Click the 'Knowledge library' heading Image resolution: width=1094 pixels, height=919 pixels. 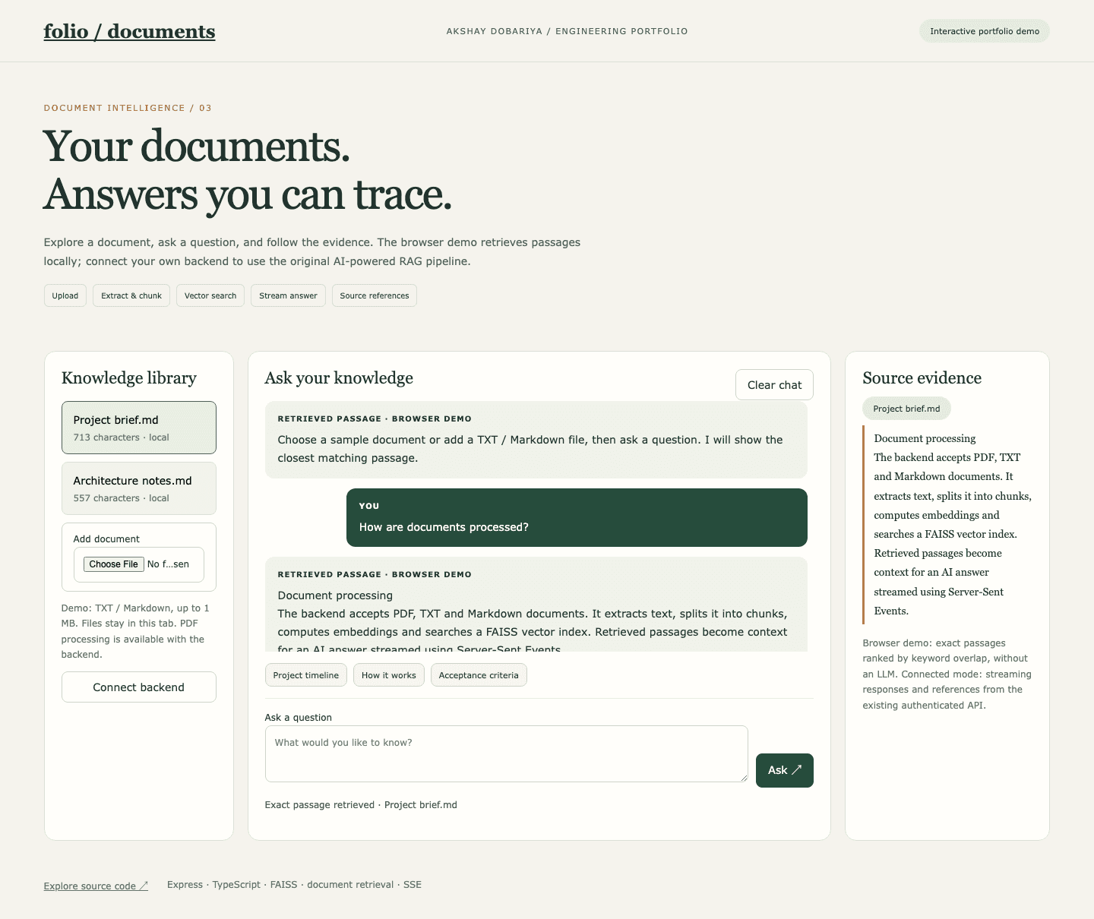tap(129, 378)
